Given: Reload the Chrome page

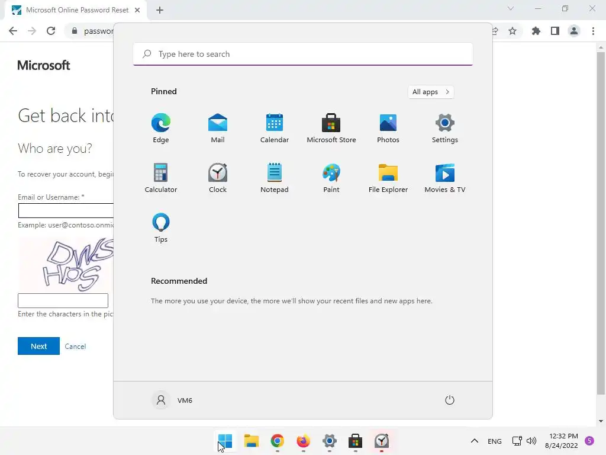Looking at the screenshot, I should pos(51,31).
